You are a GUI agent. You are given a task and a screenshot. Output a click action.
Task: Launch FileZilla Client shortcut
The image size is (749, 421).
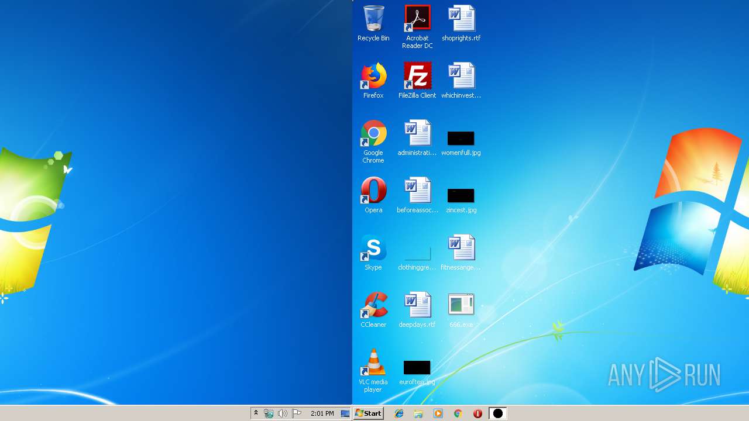[x=417, y=81]
